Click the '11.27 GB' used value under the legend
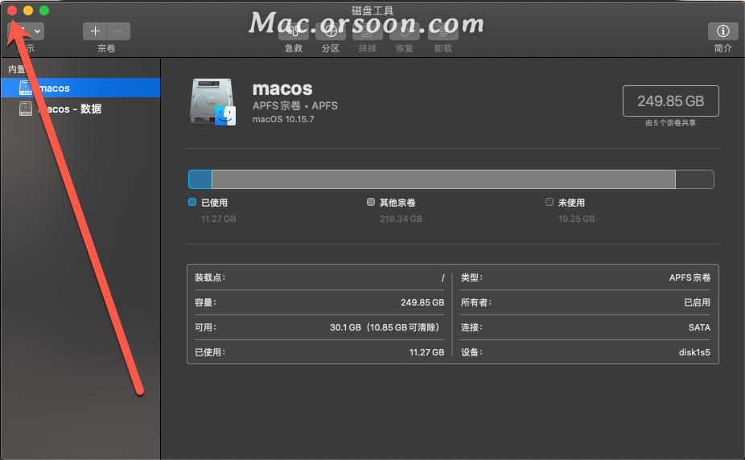 (x=219, y=219)
